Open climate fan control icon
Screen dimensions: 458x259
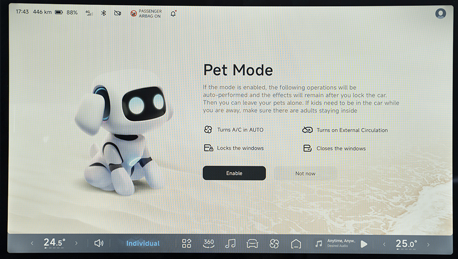[274, 244]
